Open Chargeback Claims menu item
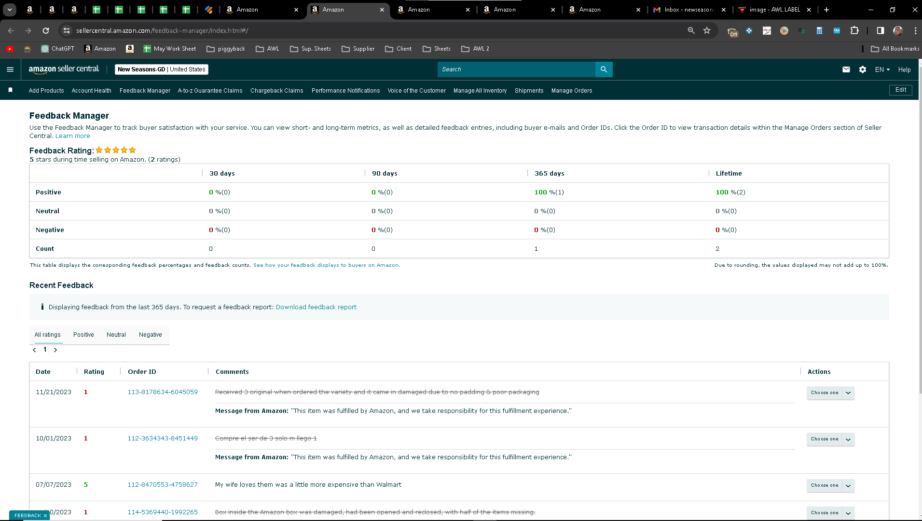Viewport: 922px width, 521px height. click(277, 91)
